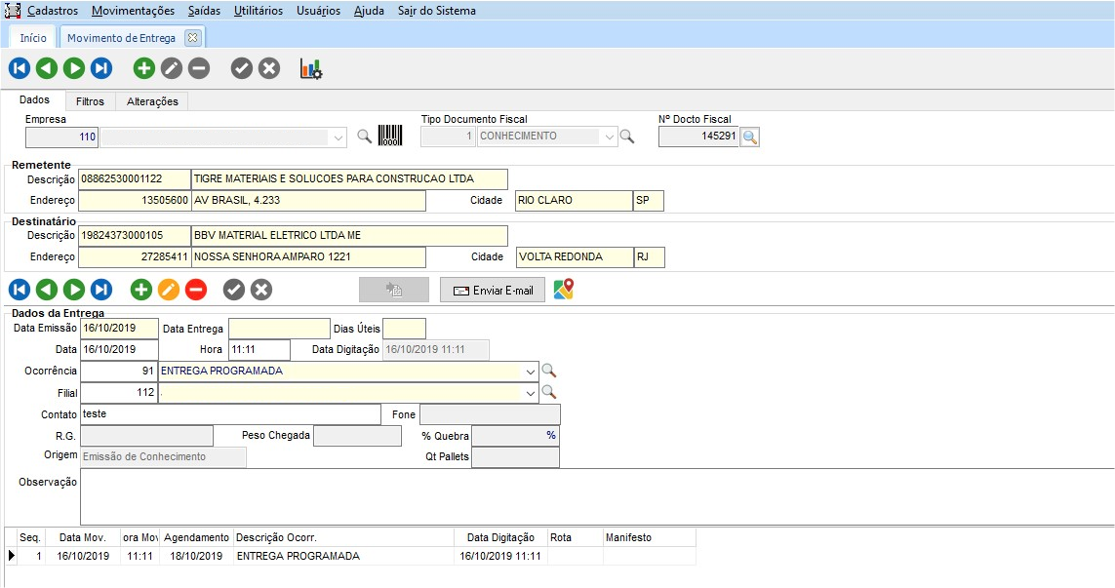1115x588 pixels.
Task: Click the orange edit pencil in delivery toolbar
Action: (169, 290)
